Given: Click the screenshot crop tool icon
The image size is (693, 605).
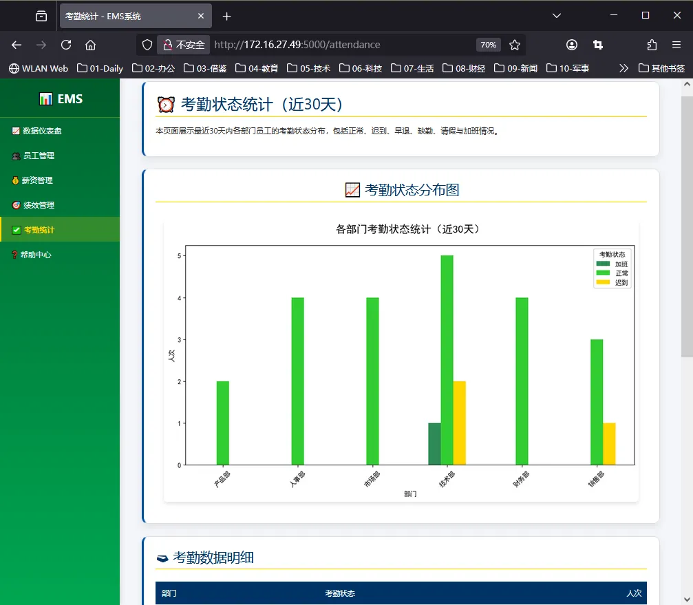Looking at the screenshot, I should point(598,45).
